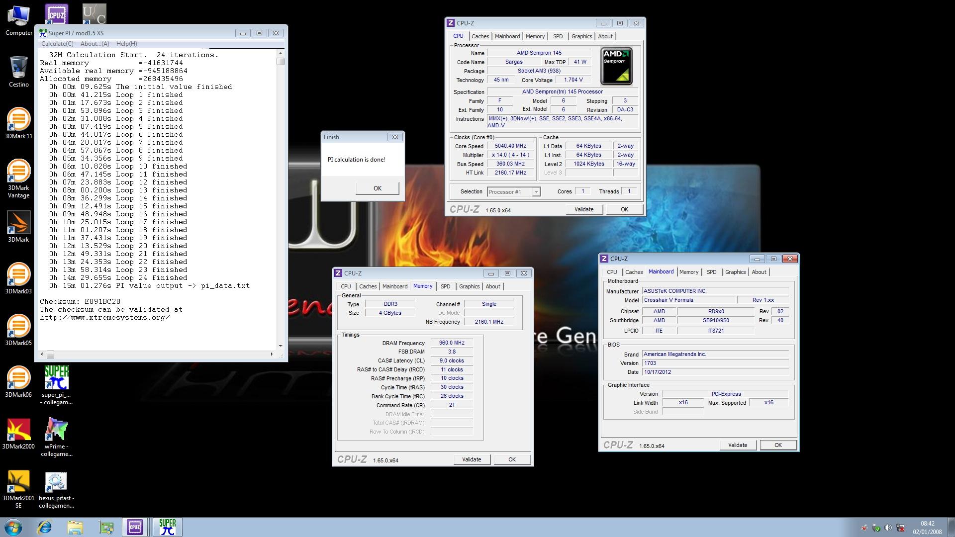Click OK in the Mainboard CPU-Z window
This screenshot has height=537, width=955.
click(778, 445)
